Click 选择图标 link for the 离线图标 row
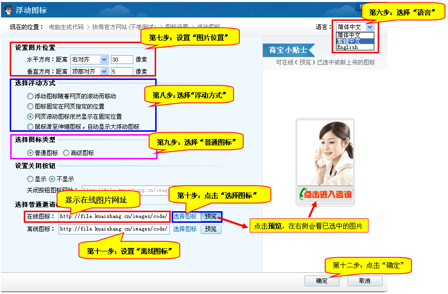This screenshot has height=294, width=448. [x=185, y=229]
